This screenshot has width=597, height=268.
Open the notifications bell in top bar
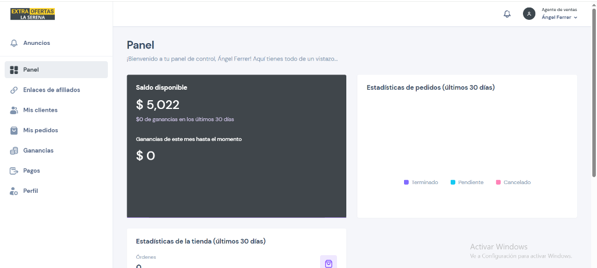point(507,14)
